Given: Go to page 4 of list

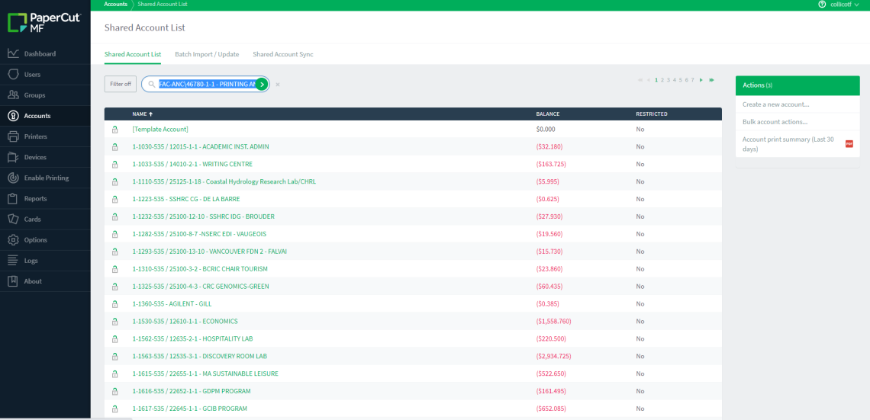Looking at the screenshot, I should [674, 80].
